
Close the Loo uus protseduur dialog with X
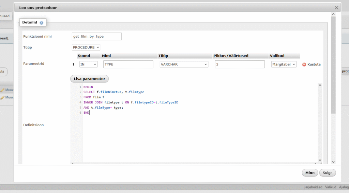tap(336, 7)
